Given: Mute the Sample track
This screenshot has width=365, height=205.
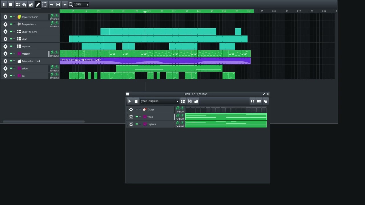Looking at the screenshot, I should click(x=11, y=24).
